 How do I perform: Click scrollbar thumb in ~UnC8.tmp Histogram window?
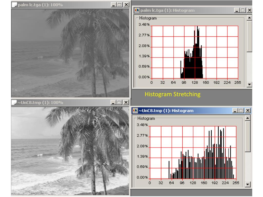click(248, 136)
